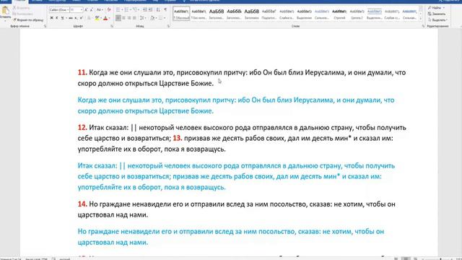
Task: Toggle show paragraph marks (¶)
Action: (x=165, y=9)
